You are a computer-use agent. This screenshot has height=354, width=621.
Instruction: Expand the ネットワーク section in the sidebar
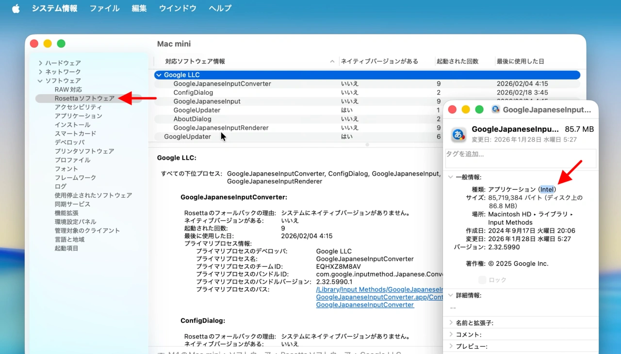point(40,71)
